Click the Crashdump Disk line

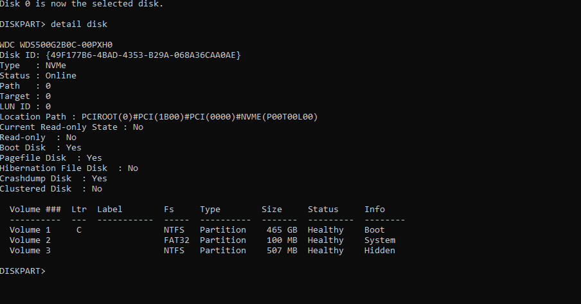point(53,178)
